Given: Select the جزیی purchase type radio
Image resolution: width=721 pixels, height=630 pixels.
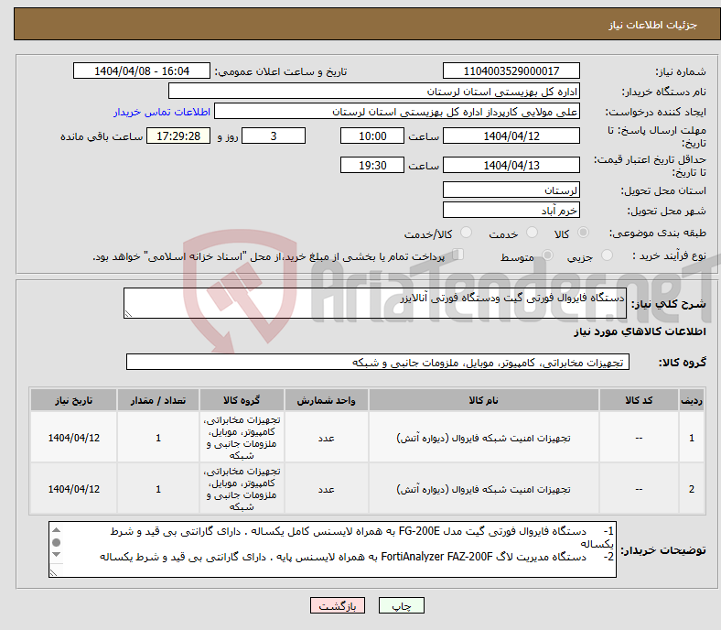Looking at the screenshot, I should [607, 255].
